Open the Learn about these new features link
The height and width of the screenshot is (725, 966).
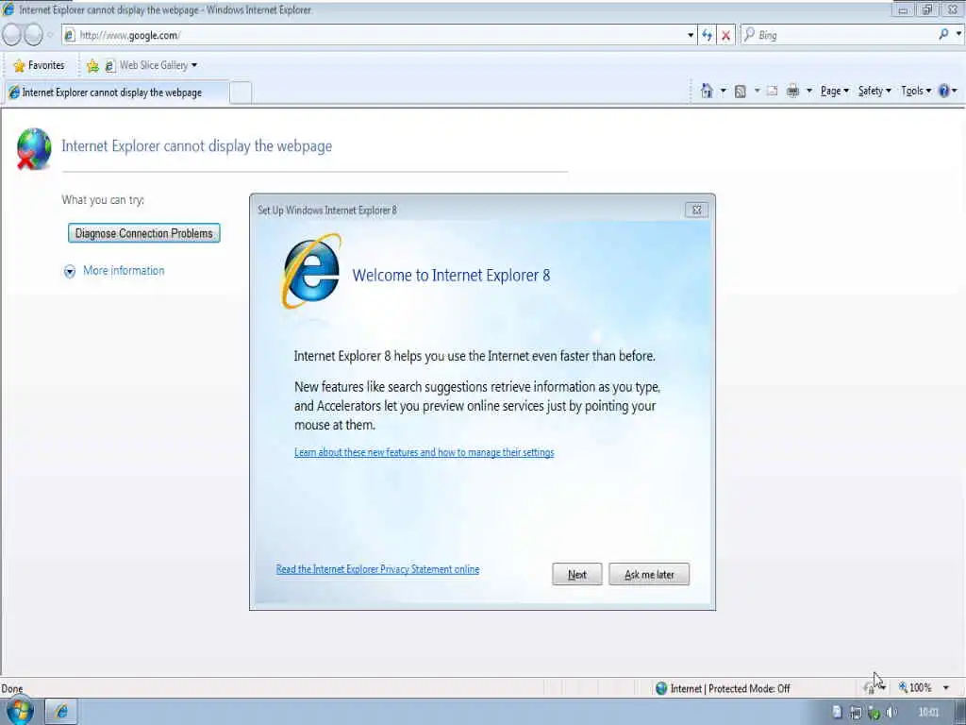424,452
